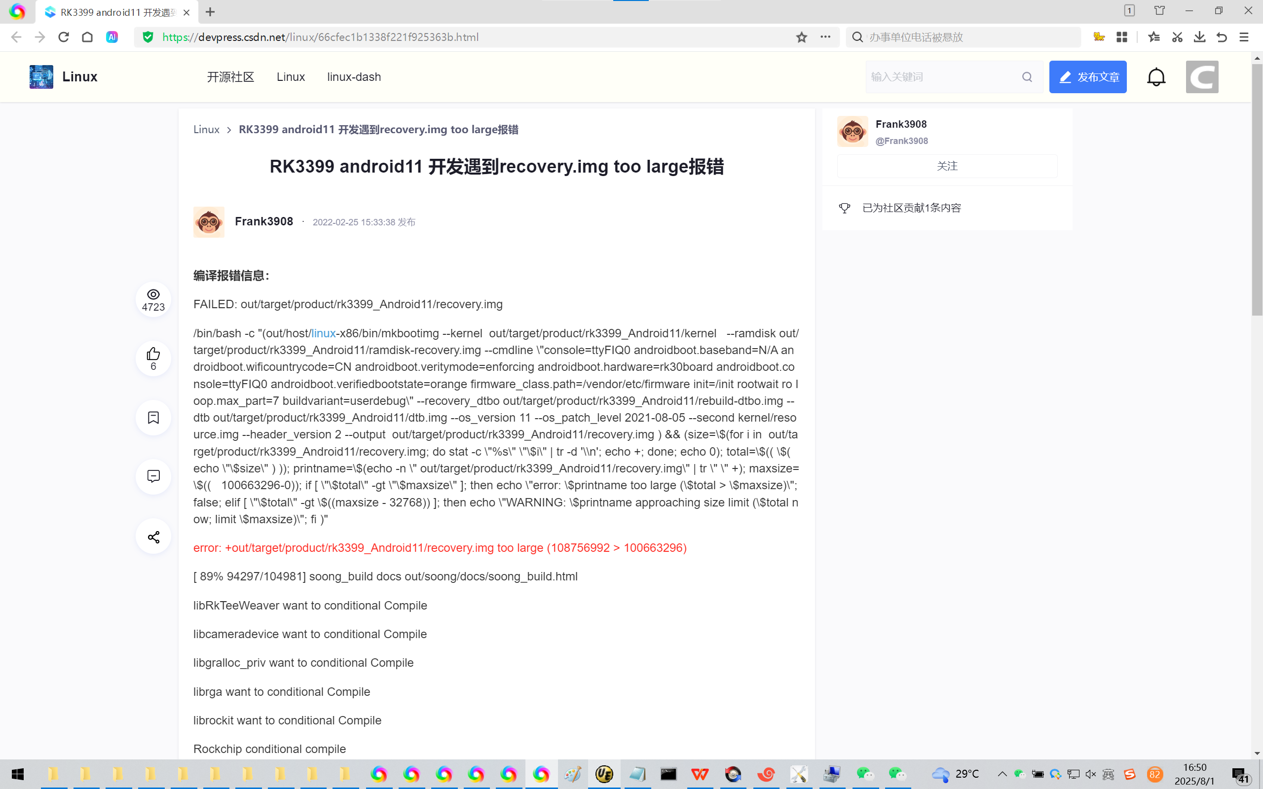1263x789 pixels.
Task: Open the WPS Office taskbar icon
Action: (700, 774)
